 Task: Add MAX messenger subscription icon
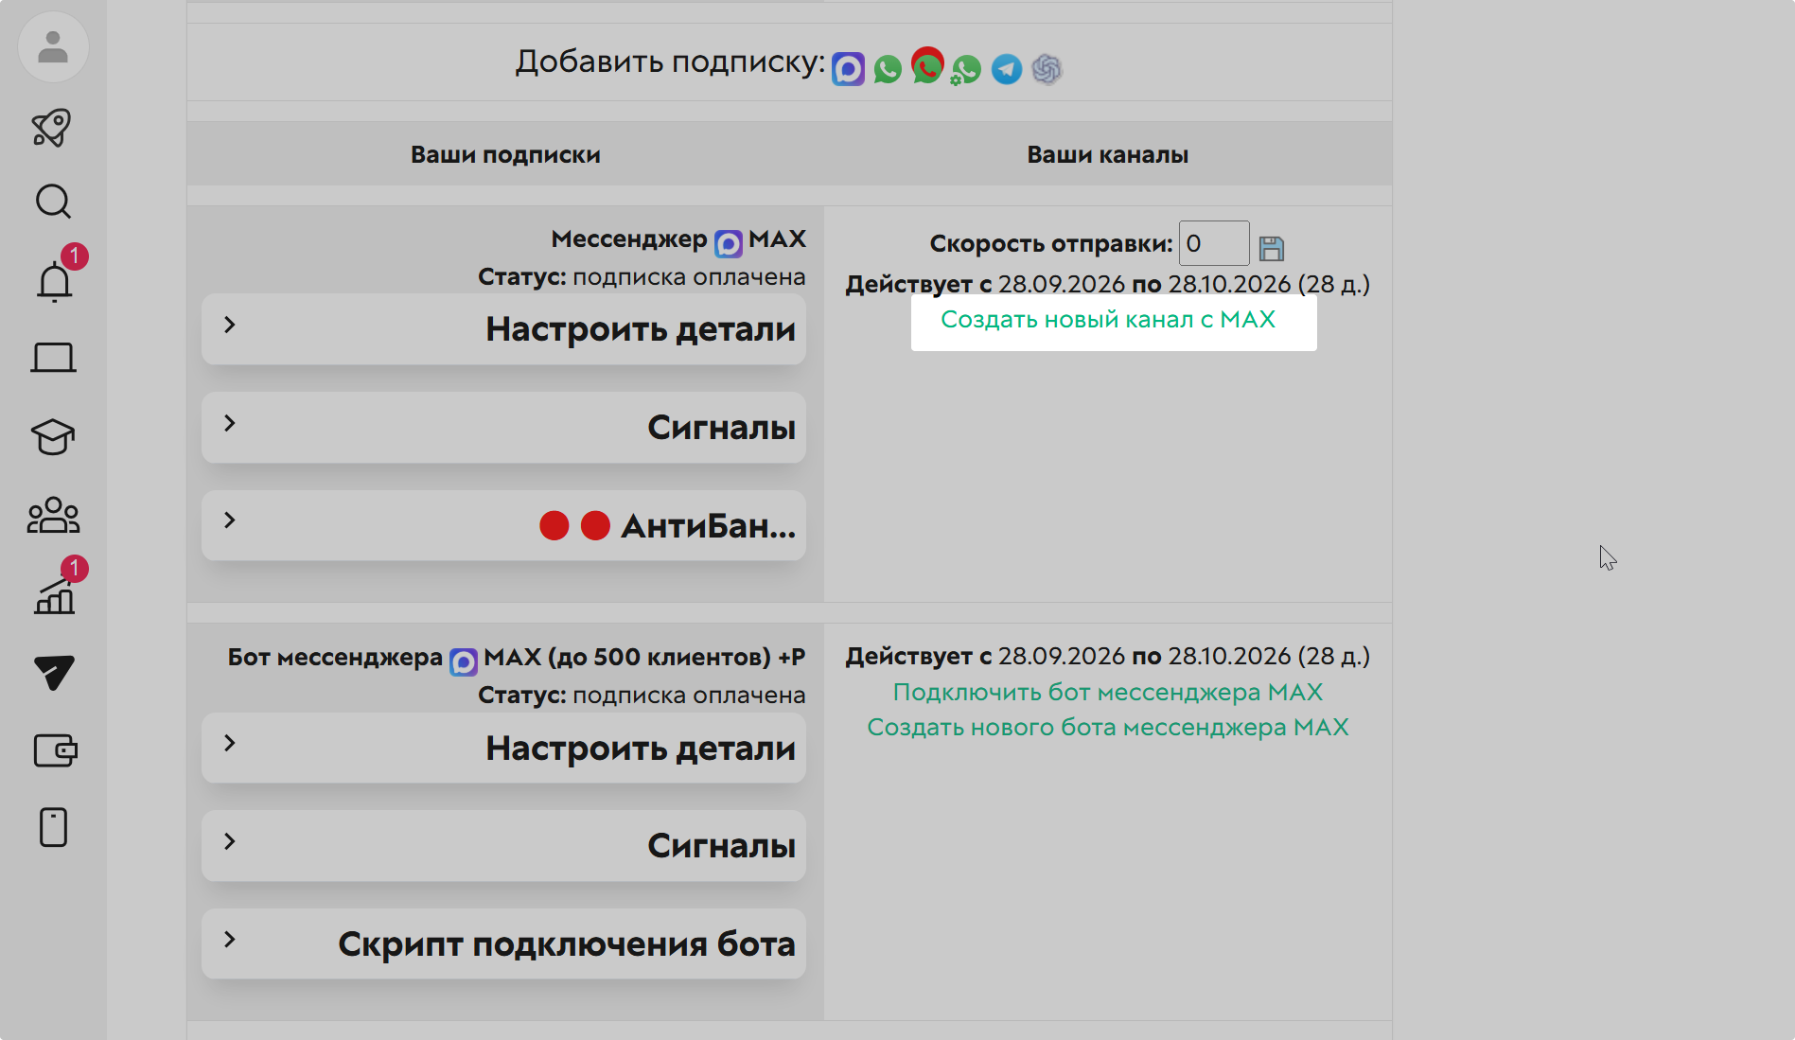(848, 69)
